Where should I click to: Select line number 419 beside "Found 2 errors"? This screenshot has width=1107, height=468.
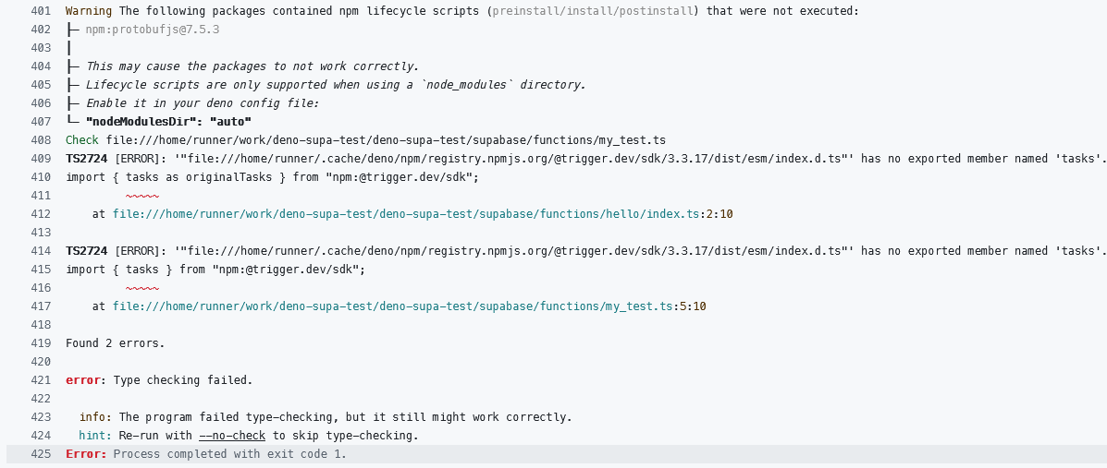click(x=40, y=343)
